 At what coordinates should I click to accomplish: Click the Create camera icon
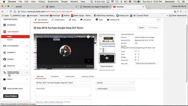pos(5,79)
